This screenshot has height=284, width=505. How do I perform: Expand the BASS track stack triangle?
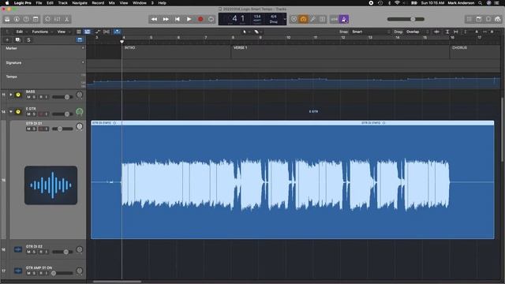tap(10, 95)
